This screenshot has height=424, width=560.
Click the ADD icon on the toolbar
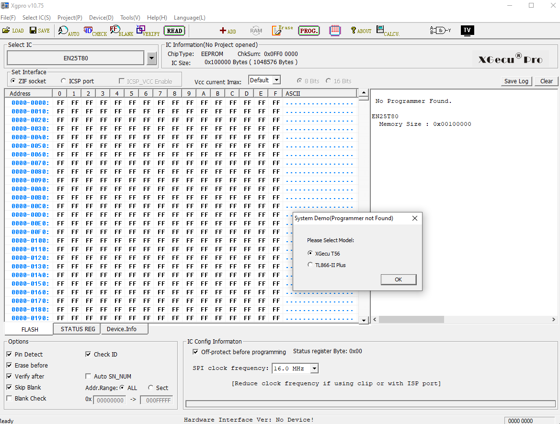pos(228,31)
